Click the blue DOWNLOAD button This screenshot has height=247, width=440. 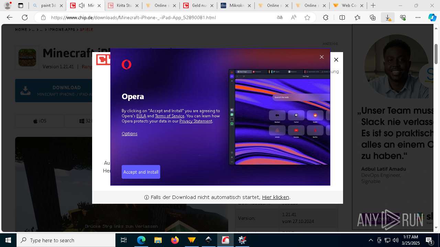click(54, 91)
